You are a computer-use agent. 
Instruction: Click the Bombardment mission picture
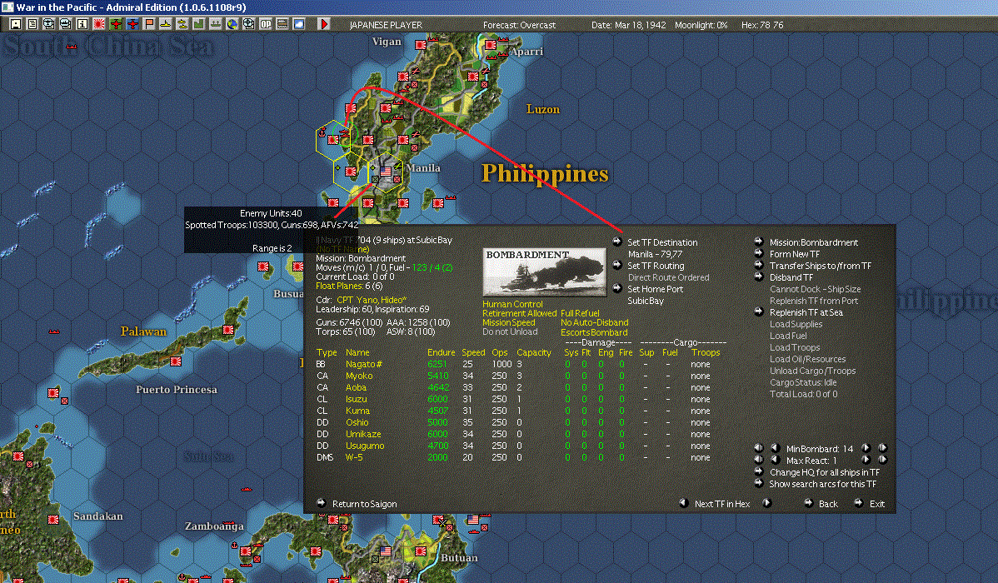pyautogui.click(x=544, y=272)
